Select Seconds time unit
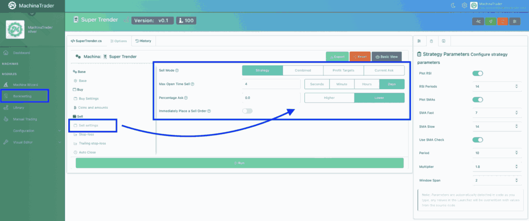The width and height of the screenshot is (529, 221). pyautogui.click(x=317, y=84)
